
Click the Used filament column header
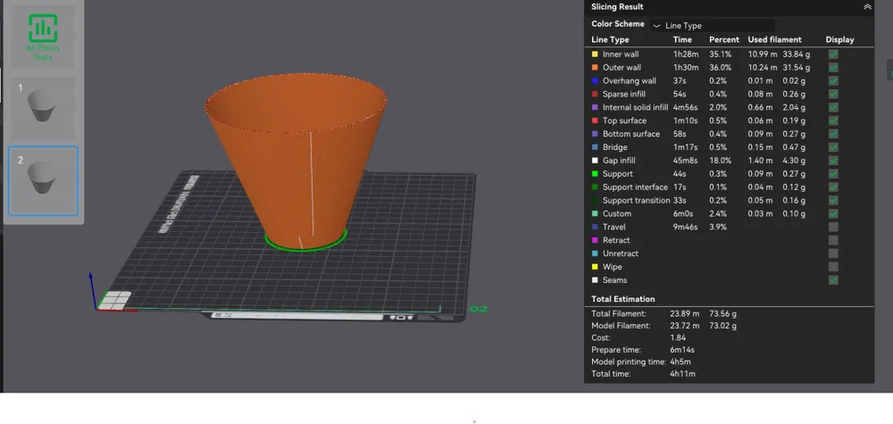coord(774,40)
